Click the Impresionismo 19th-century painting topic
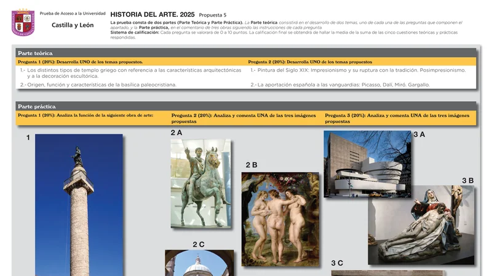The width and height of the screenshot is (492, 276). pyautogui.click(x=359, y=70)
